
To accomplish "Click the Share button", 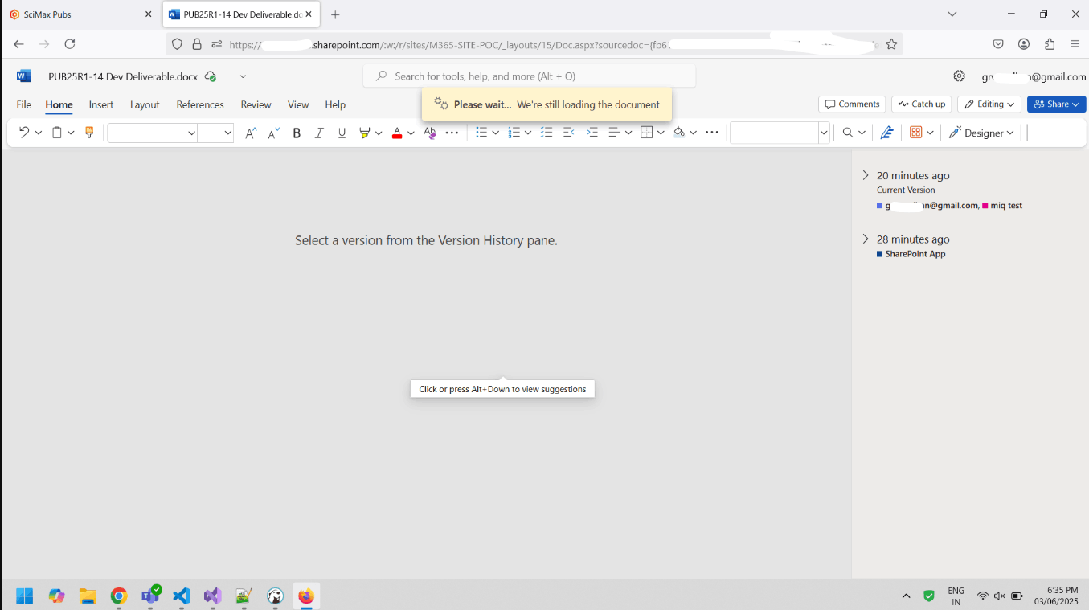I will pos(1056,104).
